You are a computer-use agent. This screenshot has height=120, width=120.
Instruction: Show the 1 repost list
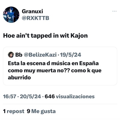pos(14,111)
